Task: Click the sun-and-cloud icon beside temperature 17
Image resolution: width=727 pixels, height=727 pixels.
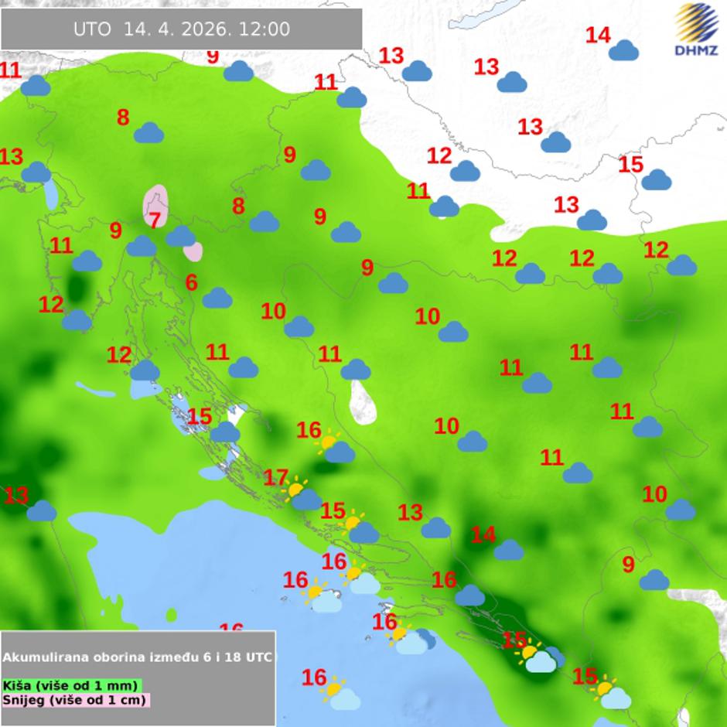Action: point(302,495)
